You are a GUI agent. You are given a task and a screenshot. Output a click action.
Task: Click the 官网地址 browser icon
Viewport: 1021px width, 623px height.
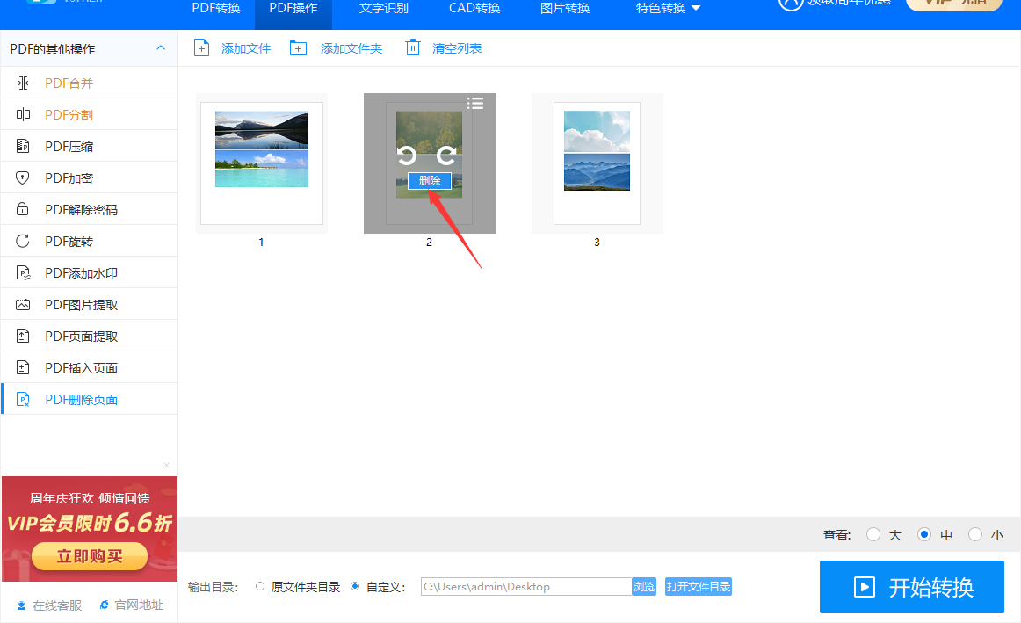tap(105, 605)
